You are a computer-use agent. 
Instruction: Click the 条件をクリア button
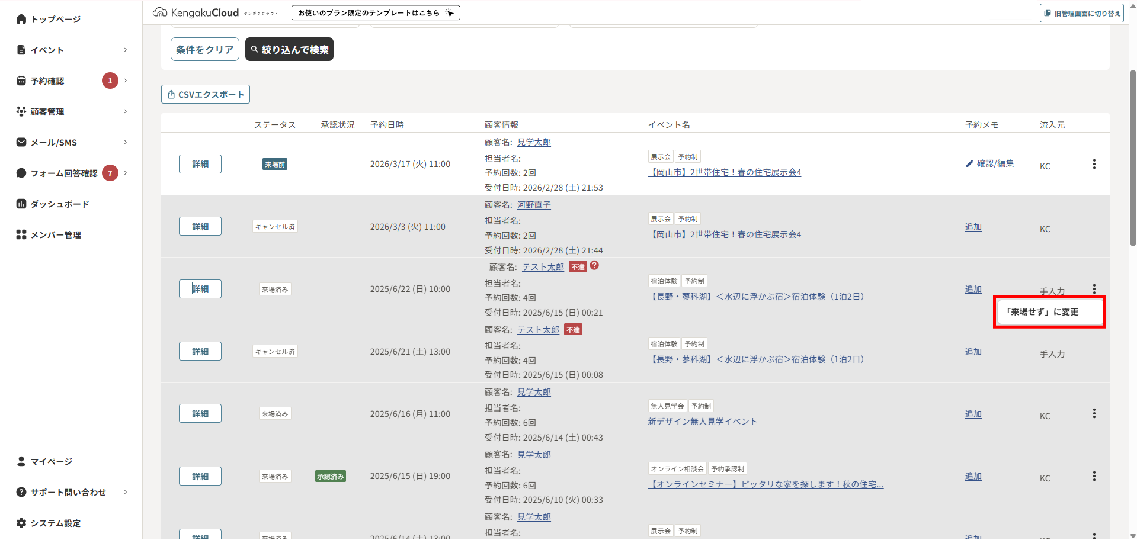coord(205,49)
